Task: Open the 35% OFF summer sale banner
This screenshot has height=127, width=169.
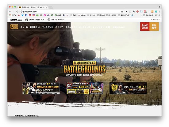Action: pos(85,88)
